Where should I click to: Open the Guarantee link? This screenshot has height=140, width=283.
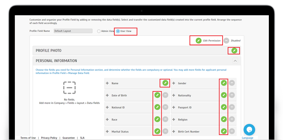coord(69,138)
